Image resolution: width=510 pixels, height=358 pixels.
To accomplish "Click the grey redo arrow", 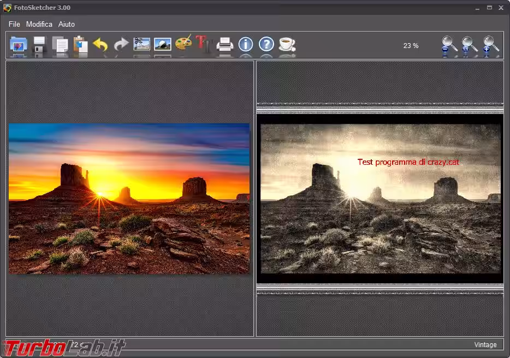I will click(x=121, y=44).
